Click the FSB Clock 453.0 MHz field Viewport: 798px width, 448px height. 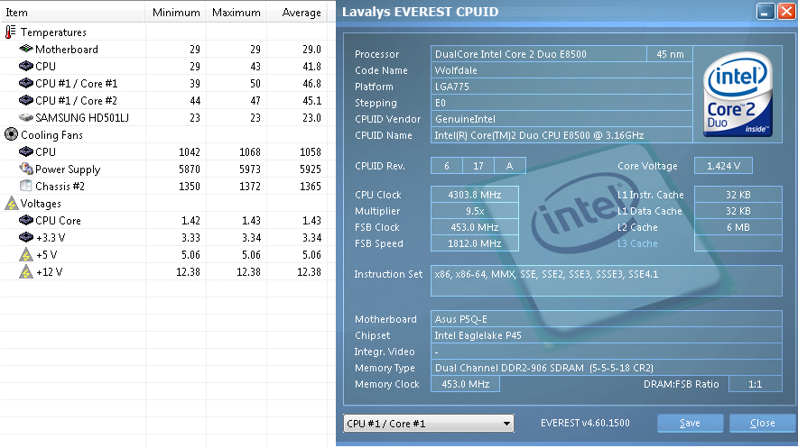pyautogui.click(x=474, y=227)
